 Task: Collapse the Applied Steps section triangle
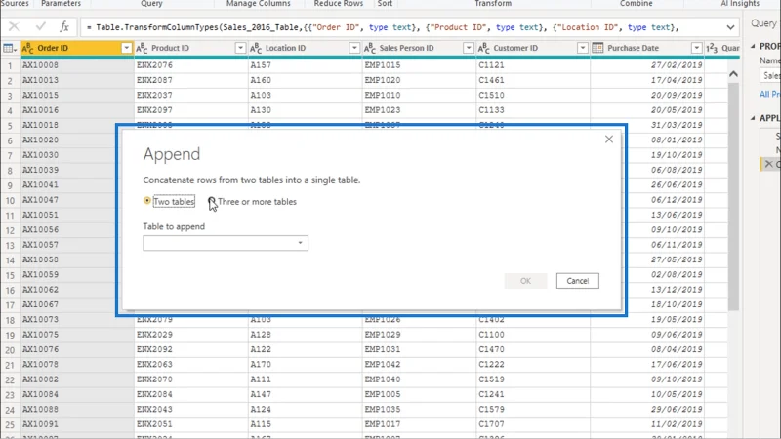pyautogui.click(x=753, y=118)
